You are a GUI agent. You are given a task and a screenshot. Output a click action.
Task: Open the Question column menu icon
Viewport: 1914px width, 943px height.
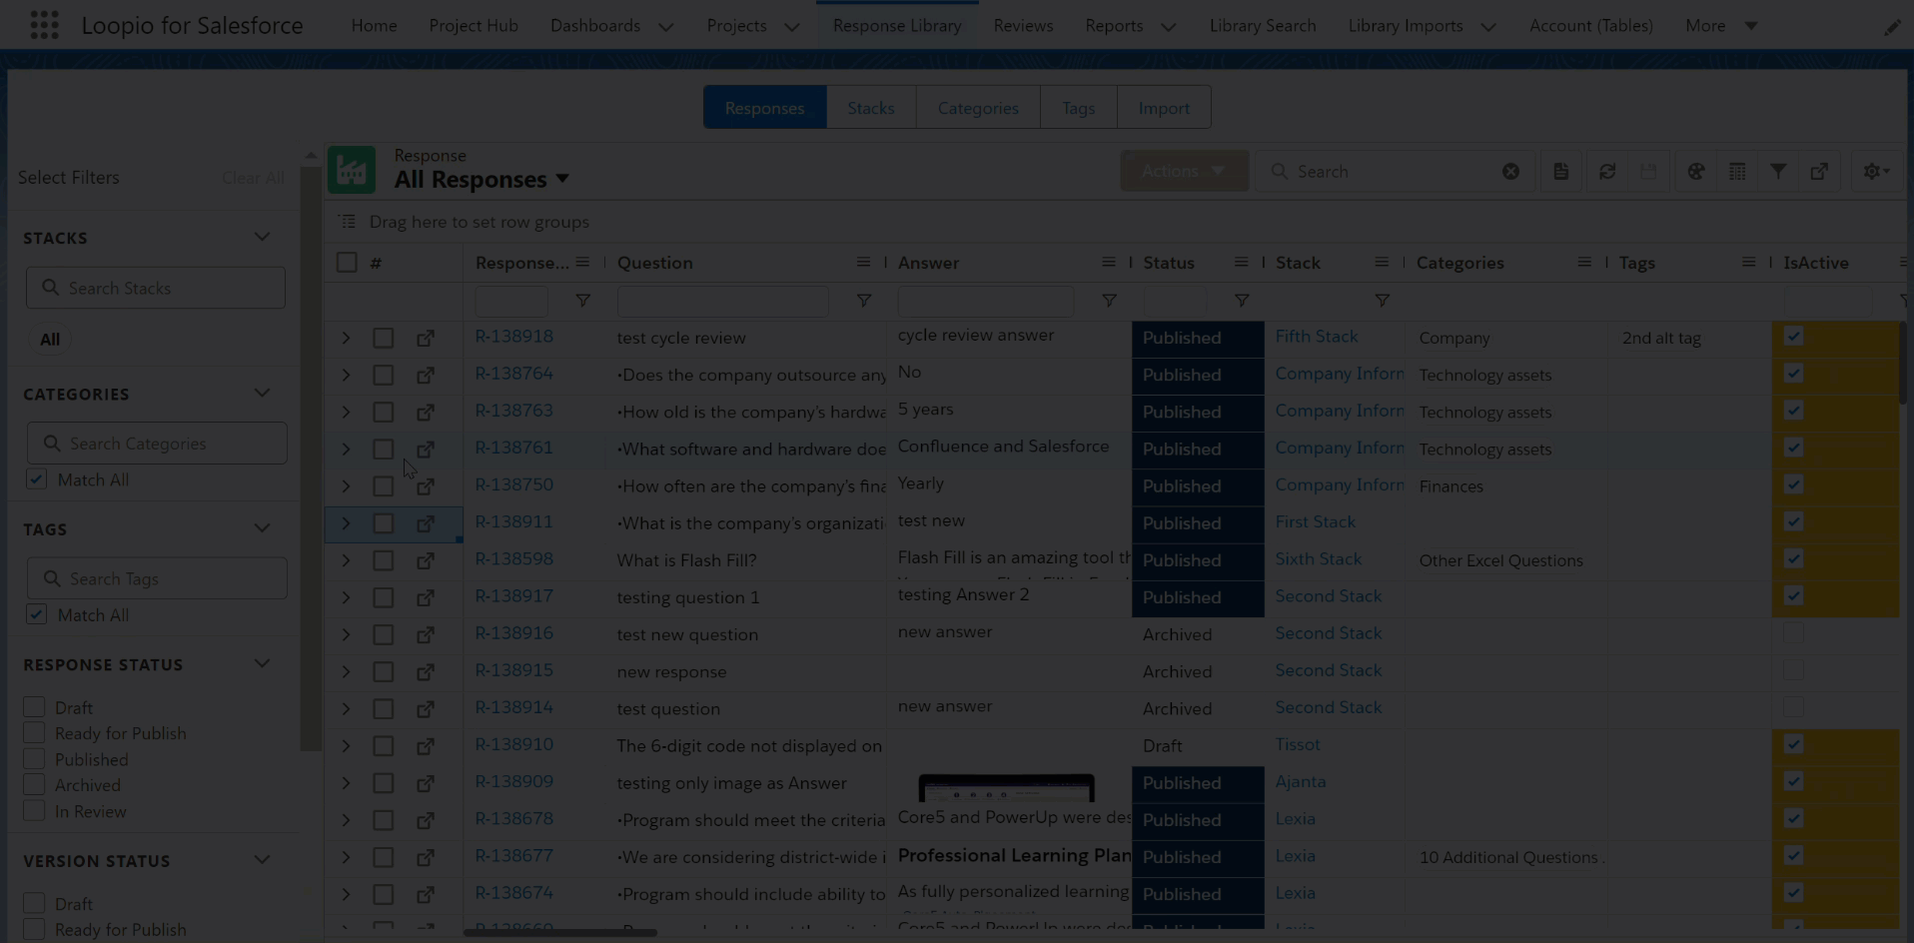coord(863,263)
